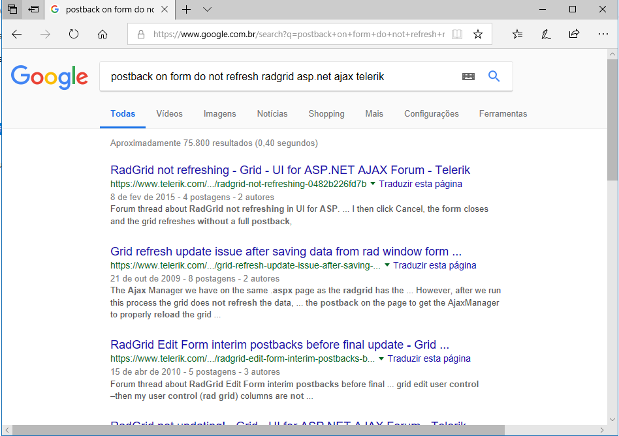Expand dropdown arrow beside radgrid-not-refreshing URL

pyautogui.click(x=373, y=184)
